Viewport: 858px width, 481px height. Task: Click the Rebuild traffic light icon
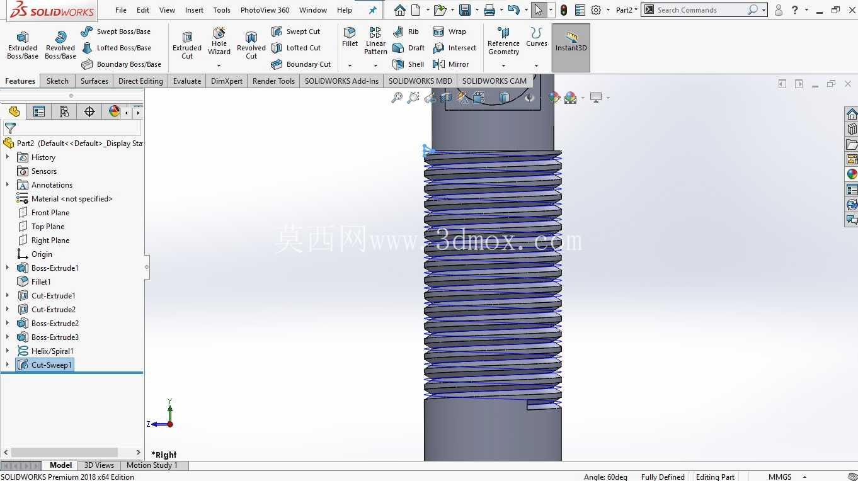click(x=564, y=10)
